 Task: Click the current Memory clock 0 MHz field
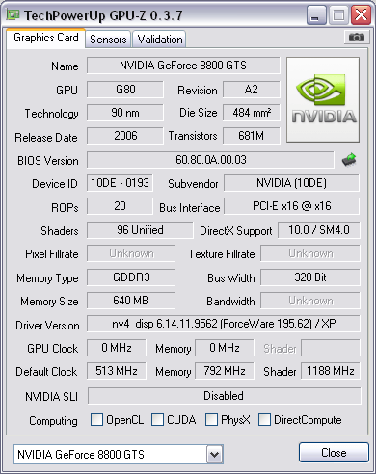tap(225, 348)
